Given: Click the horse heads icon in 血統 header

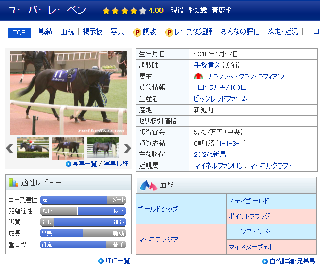Looking at the screenshot, I should pos(148,185).
